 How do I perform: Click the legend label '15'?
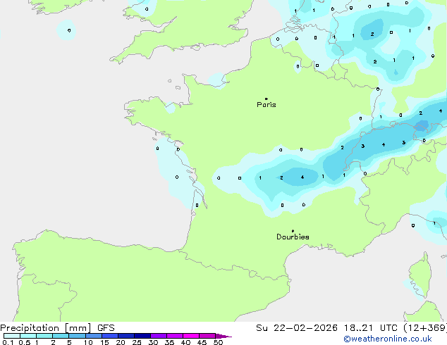[104, 342]
